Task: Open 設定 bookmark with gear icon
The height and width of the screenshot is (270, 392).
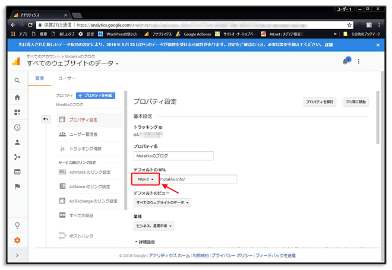Action: (86, 34)
